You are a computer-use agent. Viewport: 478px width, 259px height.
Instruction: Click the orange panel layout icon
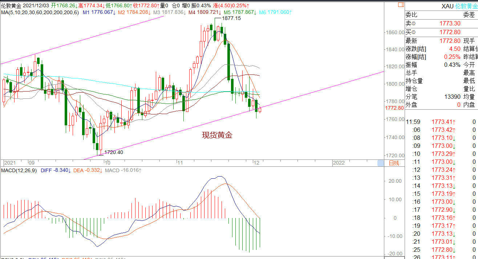pyautogui.click(x=401, y=5)
